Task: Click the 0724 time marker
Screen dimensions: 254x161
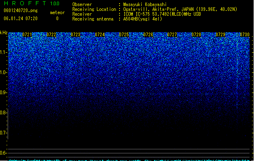Action: [100, 35]
